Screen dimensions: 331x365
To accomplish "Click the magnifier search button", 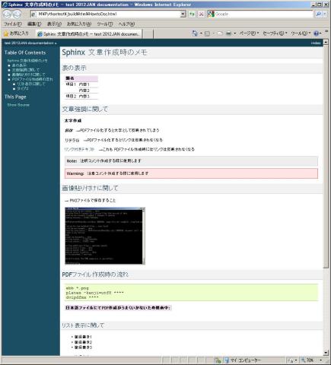I will coord(318,14).
